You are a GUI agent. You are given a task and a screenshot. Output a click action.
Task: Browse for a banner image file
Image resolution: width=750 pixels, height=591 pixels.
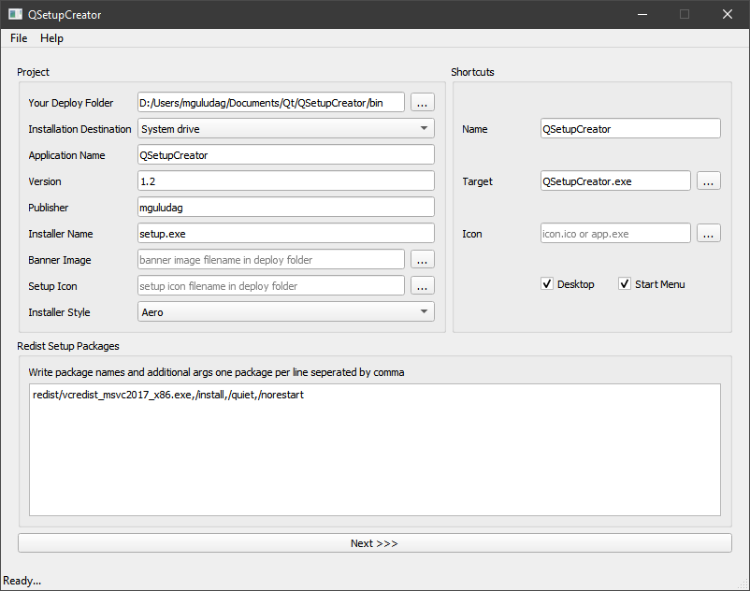click(423, 260)
